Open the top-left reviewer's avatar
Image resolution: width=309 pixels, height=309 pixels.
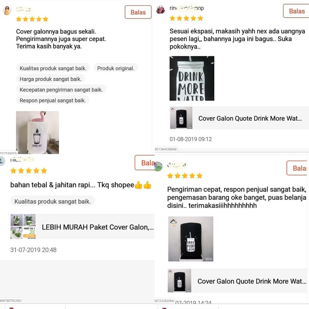click(7, 11)
